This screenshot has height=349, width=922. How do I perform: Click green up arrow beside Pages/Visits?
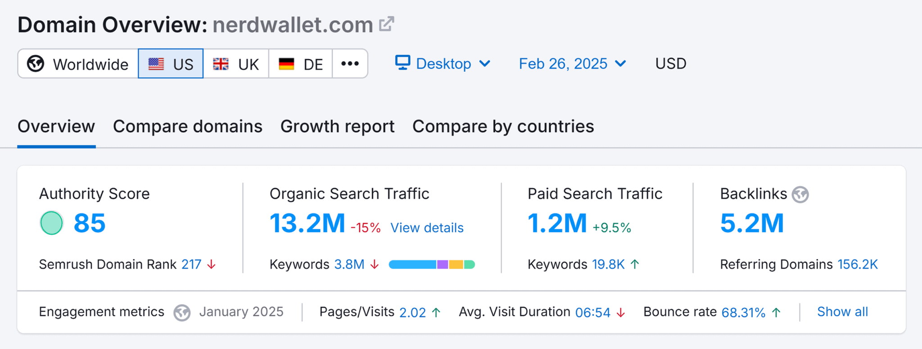[x=436, y=312]
